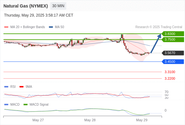Click the RSI 70 level label
The image size is (185, 125).
pos(166,92)
